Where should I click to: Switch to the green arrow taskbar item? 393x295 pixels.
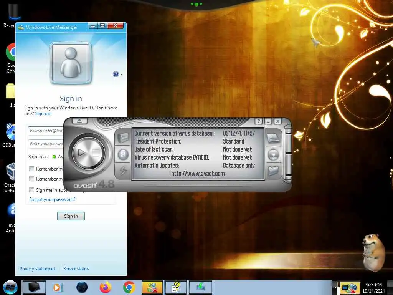click(200, 287)
